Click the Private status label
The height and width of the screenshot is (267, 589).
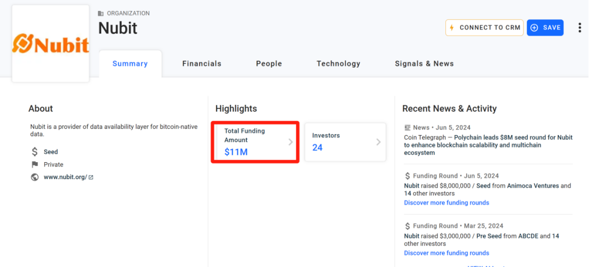coord(53,164)
